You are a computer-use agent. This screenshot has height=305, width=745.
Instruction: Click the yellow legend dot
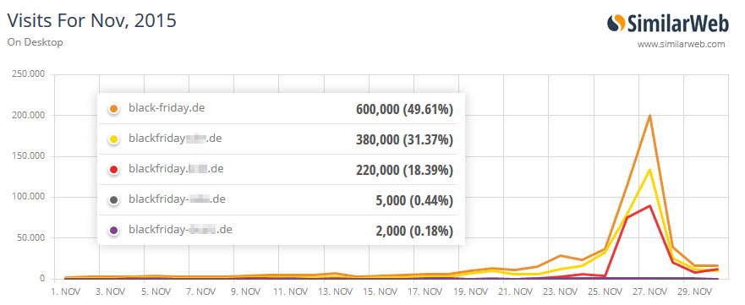[113, 139]
